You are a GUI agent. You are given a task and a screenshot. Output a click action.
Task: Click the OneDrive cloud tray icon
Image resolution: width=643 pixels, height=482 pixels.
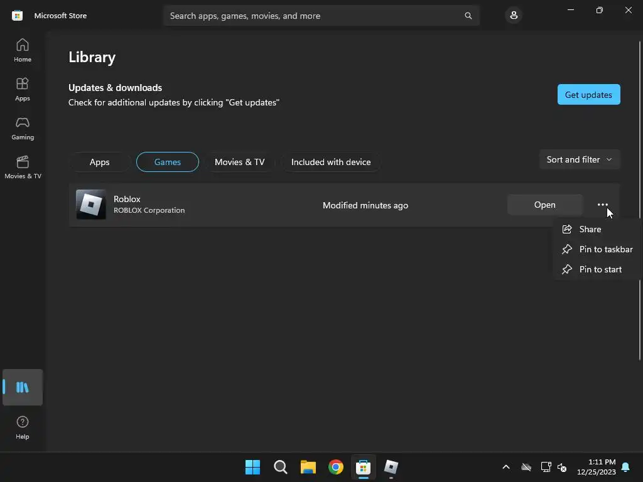(x=526, y=467)
